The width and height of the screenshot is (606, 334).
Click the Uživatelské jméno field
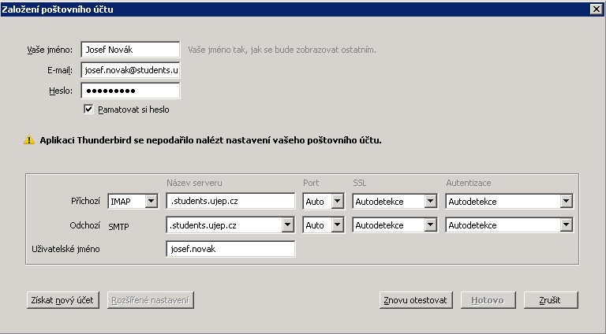coord(230,249)
